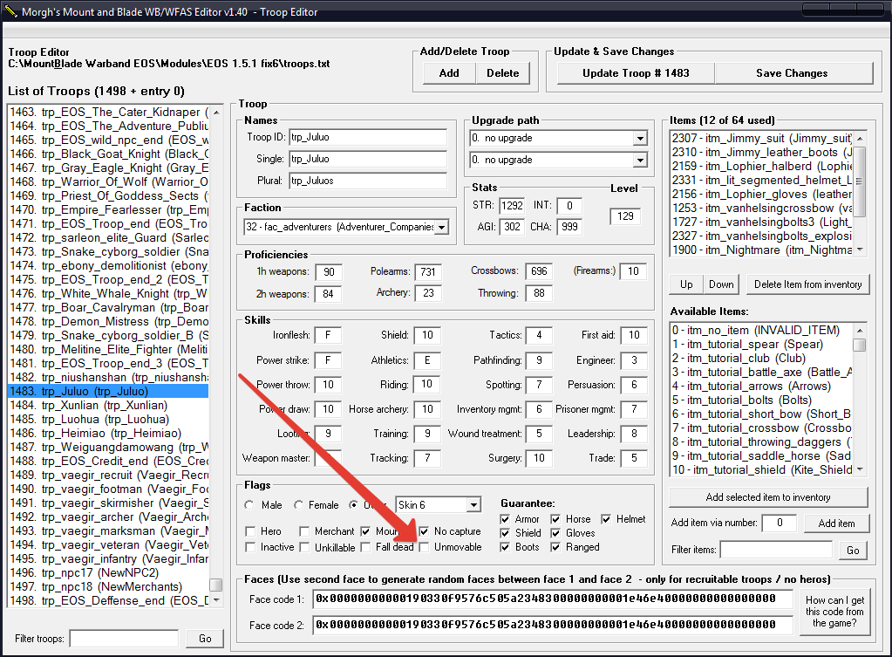Enable the Unmovable checkbox

click(424, 547)
